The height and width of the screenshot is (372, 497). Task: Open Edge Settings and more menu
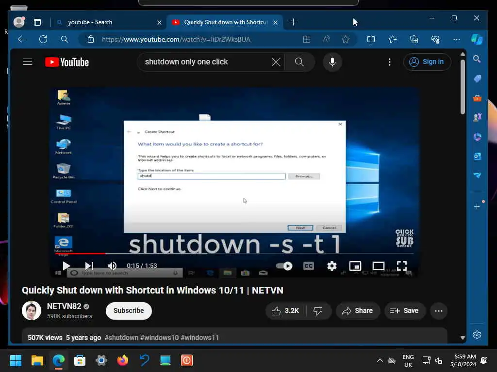click(x=456, y=39)
